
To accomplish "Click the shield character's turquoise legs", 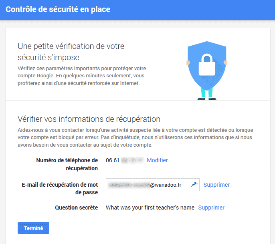I will coord(207,93).
